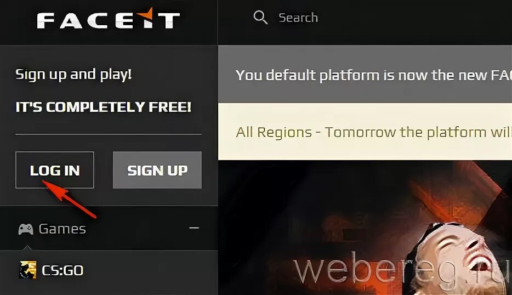Image resolution: width=512 pixels, height=295 pixels.
Task: Click the CS:GO game icon
Action: point(28,270)
